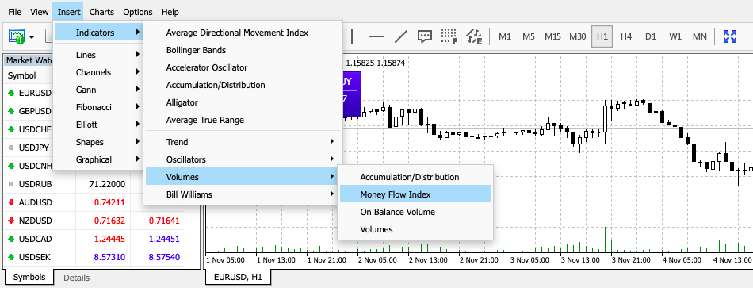Screen dimensions: 753x288
Task: Toggle the H1 timeframe button
Action: [602, 36]
